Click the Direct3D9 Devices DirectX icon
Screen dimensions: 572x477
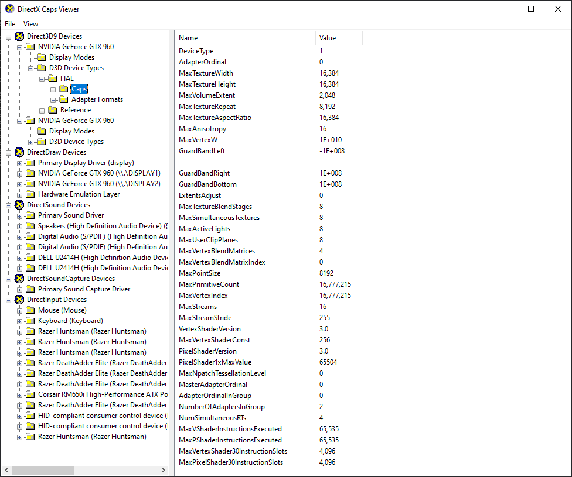[19, 36]
